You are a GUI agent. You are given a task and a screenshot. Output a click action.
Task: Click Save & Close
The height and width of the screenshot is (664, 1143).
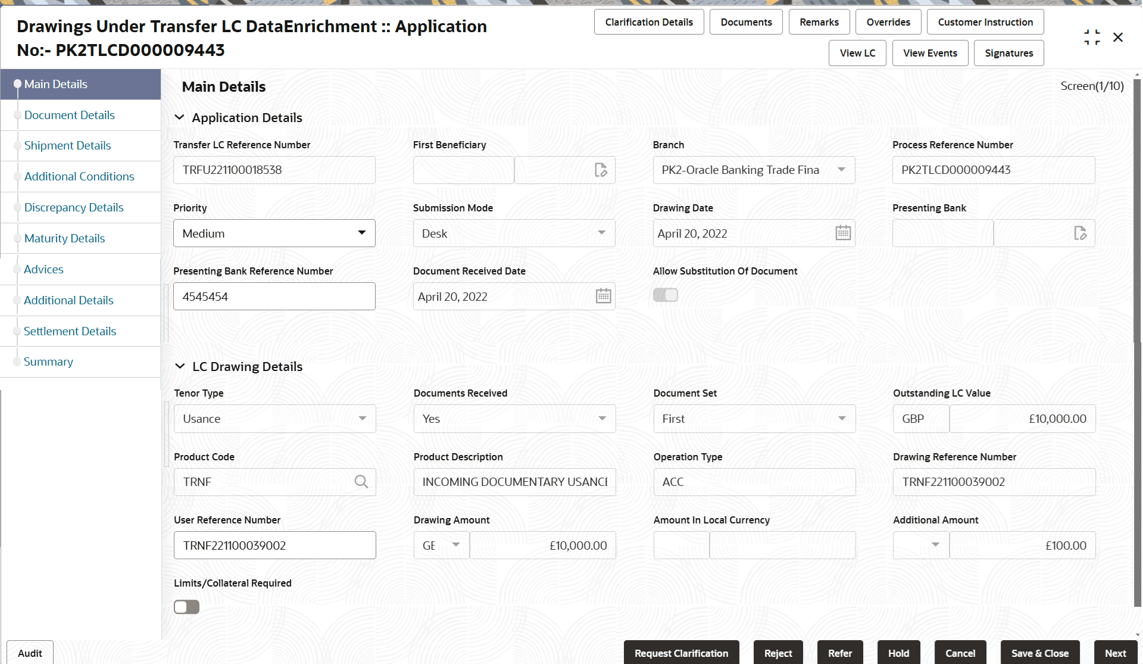[1040, 653]
